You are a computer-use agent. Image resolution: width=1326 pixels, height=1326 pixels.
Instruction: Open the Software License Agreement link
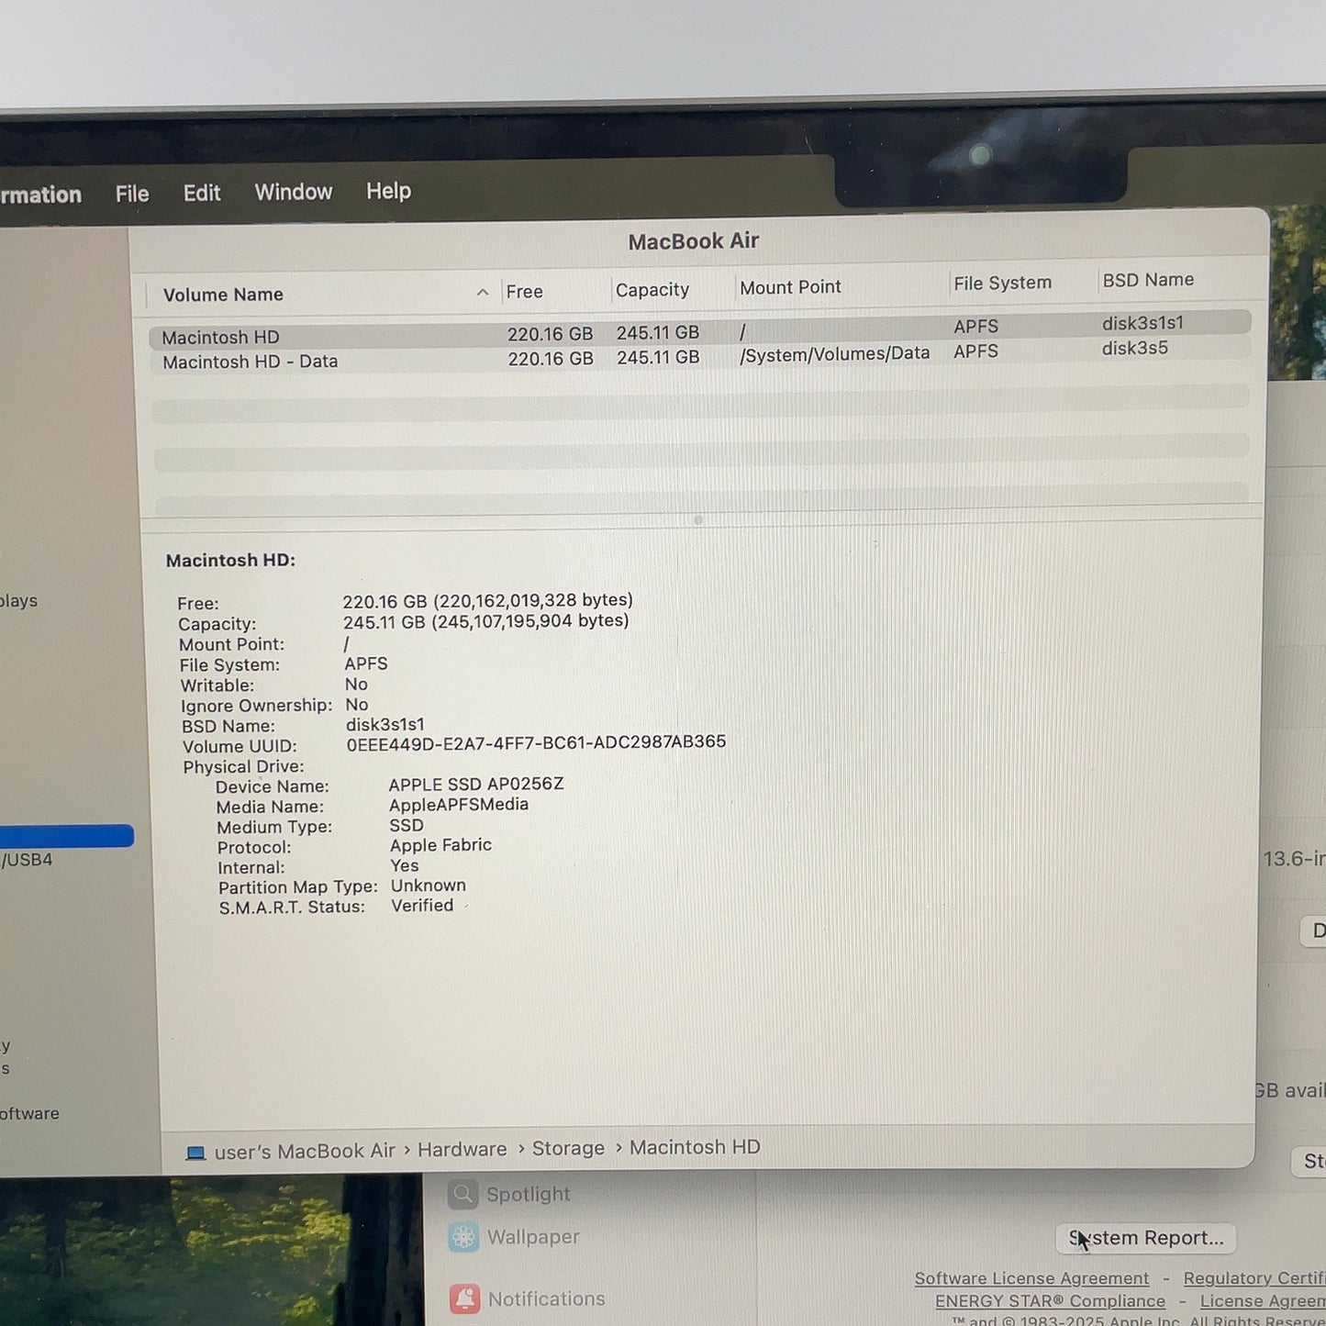click(x=1031, y=1278)
